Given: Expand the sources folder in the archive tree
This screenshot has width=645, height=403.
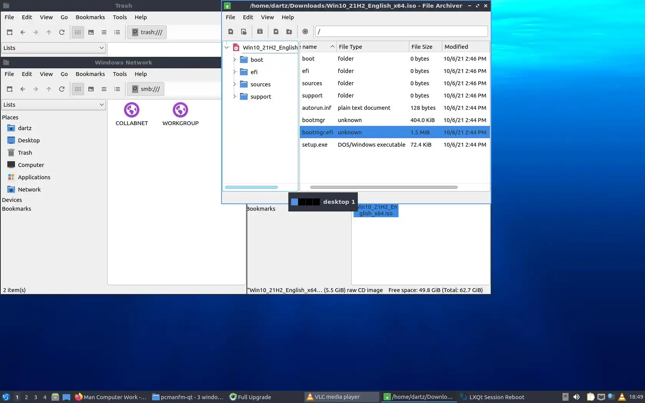Looking at the screenshot, I should [x=234, y=84].
